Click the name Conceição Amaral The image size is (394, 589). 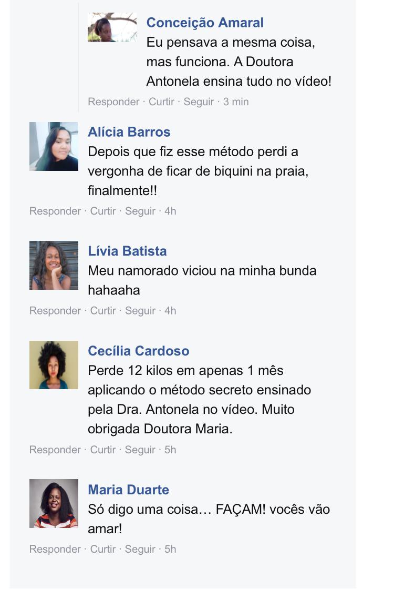click(205, 23)
